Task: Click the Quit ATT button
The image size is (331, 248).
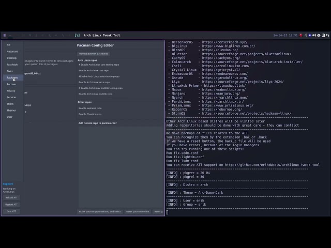Action: tap(11, 211)
